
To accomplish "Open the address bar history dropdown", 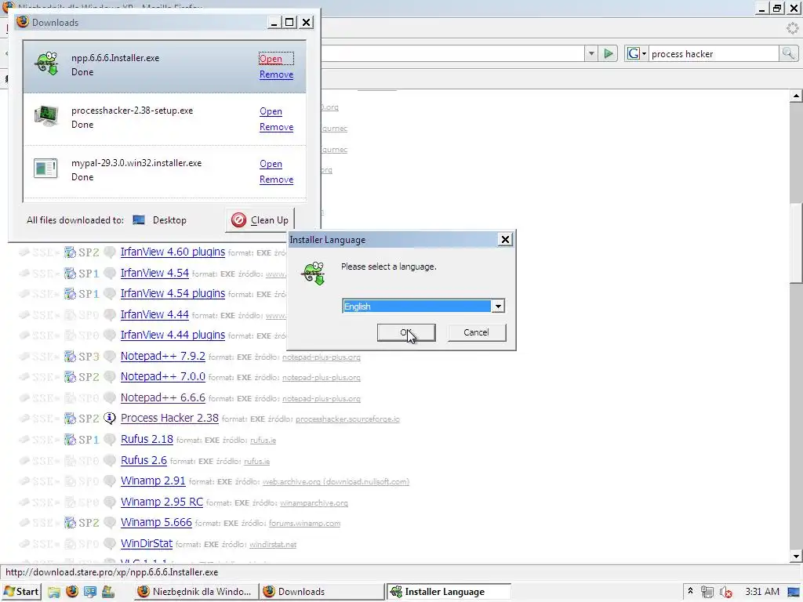I will click(x=591, y=53).
